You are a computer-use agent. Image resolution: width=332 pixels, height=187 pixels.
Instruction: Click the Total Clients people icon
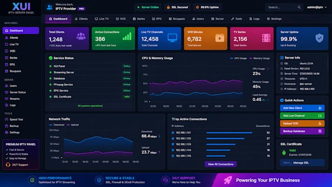(x=81, y=36)
